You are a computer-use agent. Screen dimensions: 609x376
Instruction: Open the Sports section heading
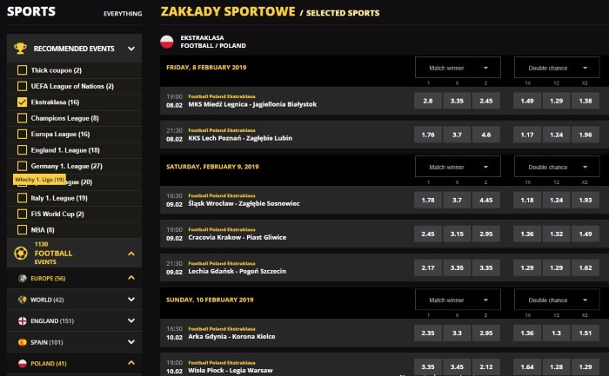(x=30, y=12)
